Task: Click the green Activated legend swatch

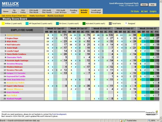Action: [84, 24]
